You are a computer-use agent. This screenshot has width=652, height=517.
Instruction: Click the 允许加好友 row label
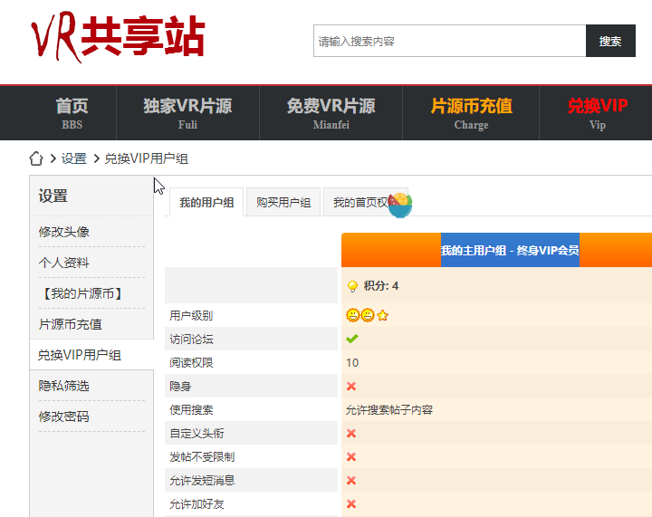pyautogui.click(x=197, y=504)
